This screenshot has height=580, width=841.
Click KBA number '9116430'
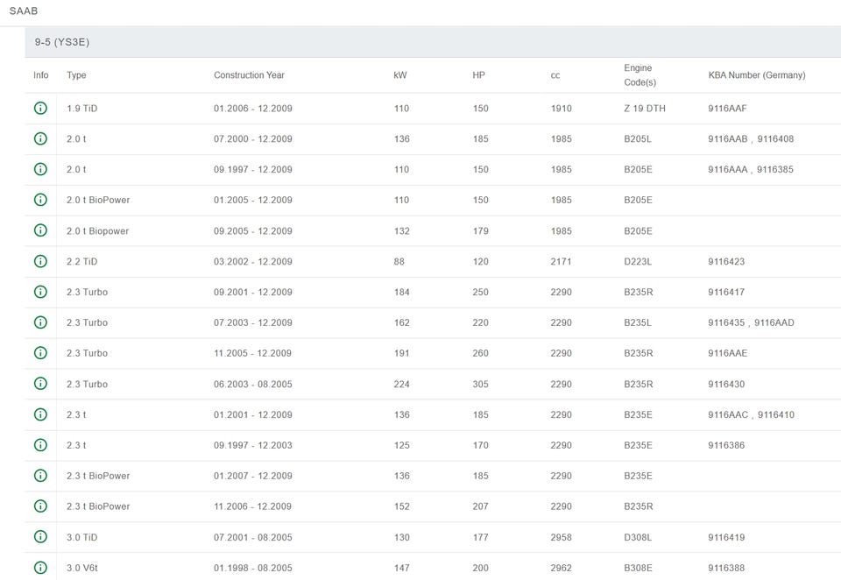click(726, 384)
